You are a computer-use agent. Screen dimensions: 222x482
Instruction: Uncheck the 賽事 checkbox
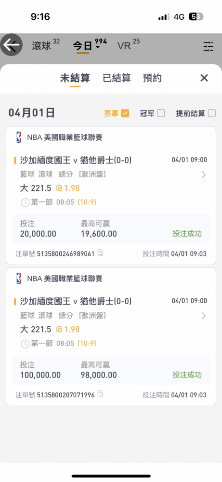[x=125, y=113]
